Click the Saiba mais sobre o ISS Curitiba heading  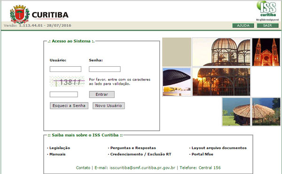tap(85, 135)
